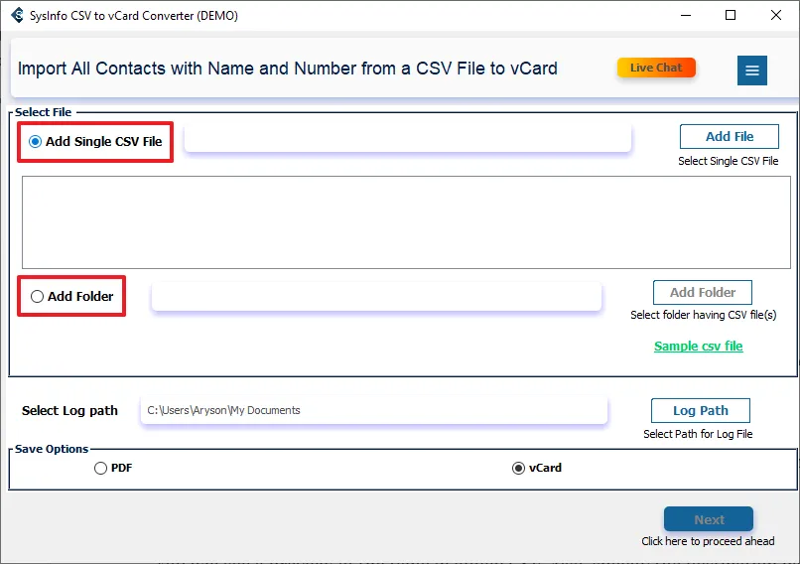Click the 'Select Single CSV File' hint text
The height and width of the screenshot is (564, 800).
click(729, 161)
